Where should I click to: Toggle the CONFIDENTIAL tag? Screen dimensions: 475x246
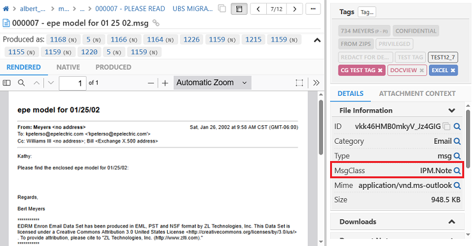coord(416,31)
